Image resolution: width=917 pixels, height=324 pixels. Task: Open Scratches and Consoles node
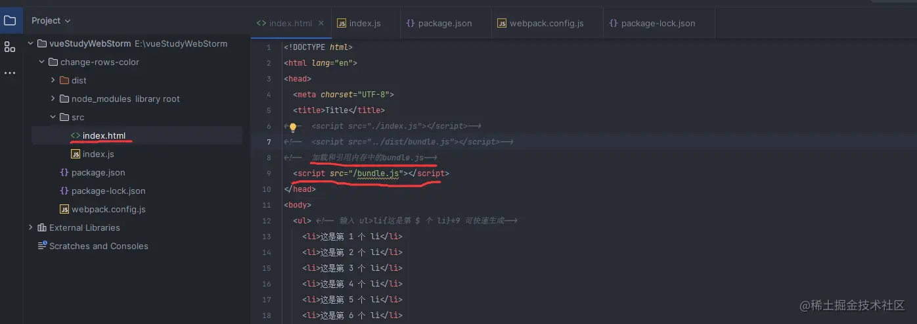pyautogui.click(x=99, y=246)
